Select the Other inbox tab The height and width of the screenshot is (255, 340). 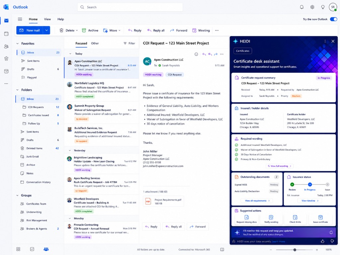95,43
